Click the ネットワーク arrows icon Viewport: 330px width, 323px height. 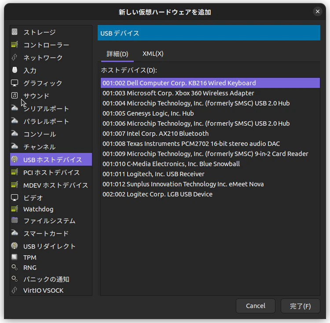point(15,58)
